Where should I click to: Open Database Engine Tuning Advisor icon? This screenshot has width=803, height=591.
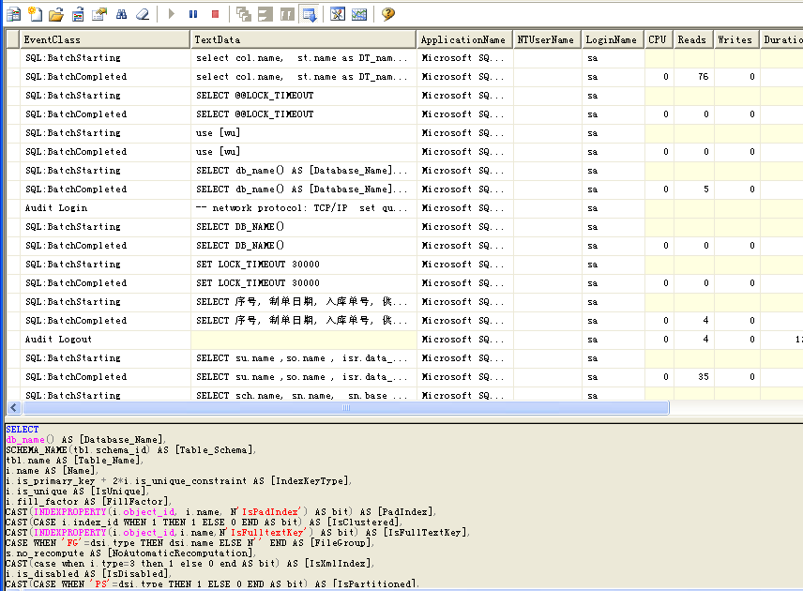pos(339,14)
